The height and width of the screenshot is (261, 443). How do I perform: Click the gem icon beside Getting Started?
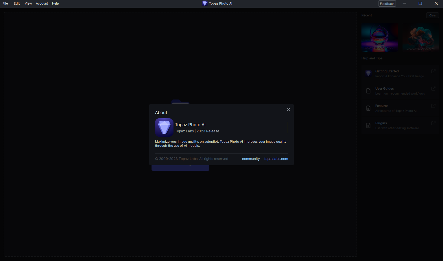368,74
